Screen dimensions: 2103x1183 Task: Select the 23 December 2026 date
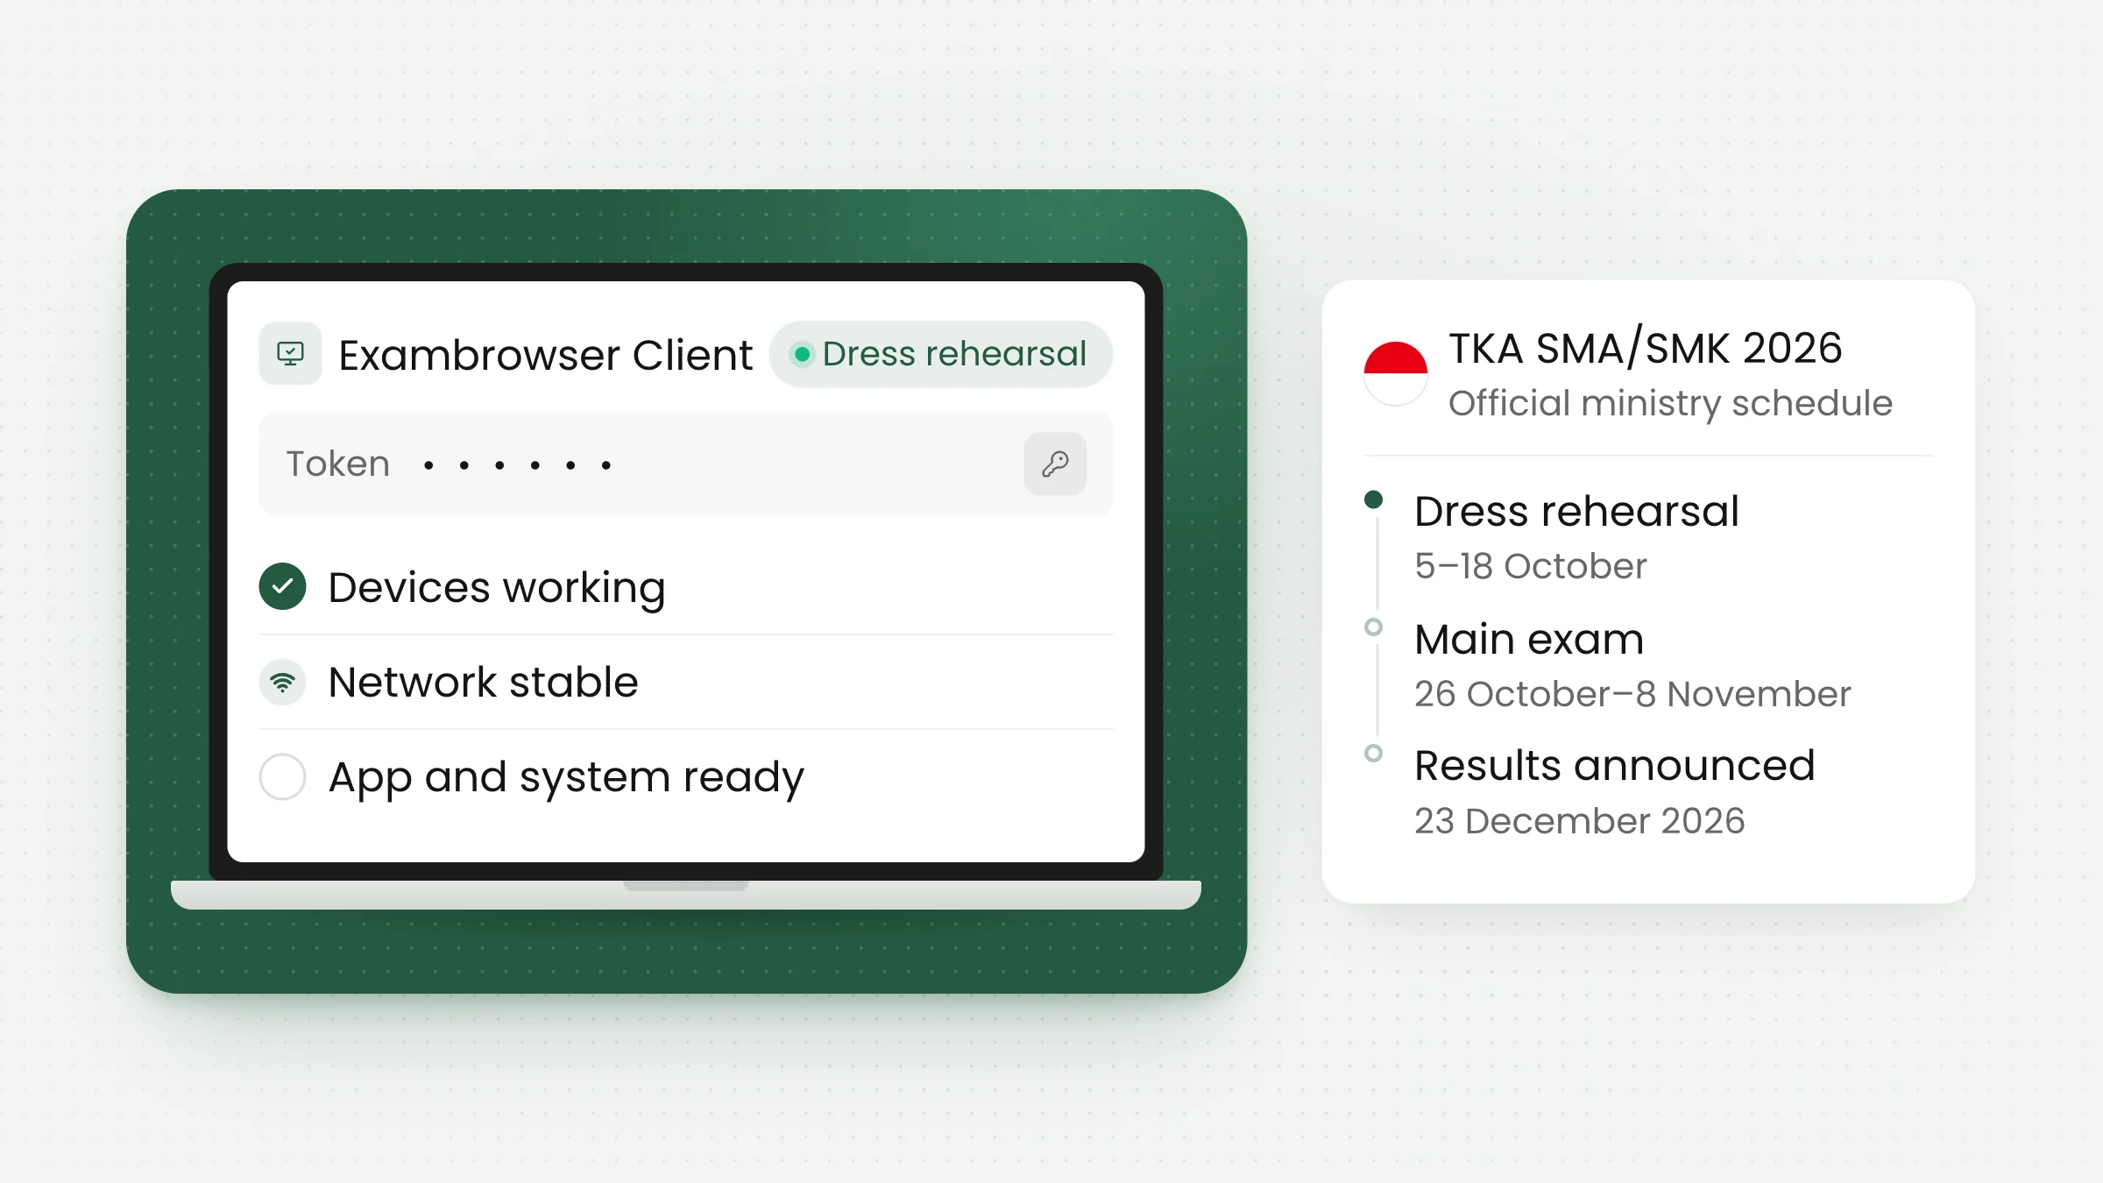point(1579,821)
